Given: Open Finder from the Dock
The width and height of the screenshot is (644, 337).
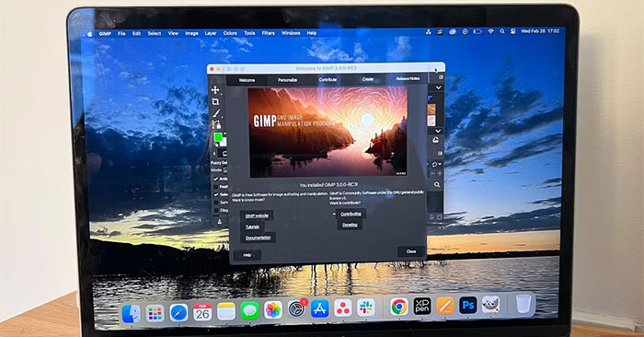Looking at the screenshot, I should point(131,314).
